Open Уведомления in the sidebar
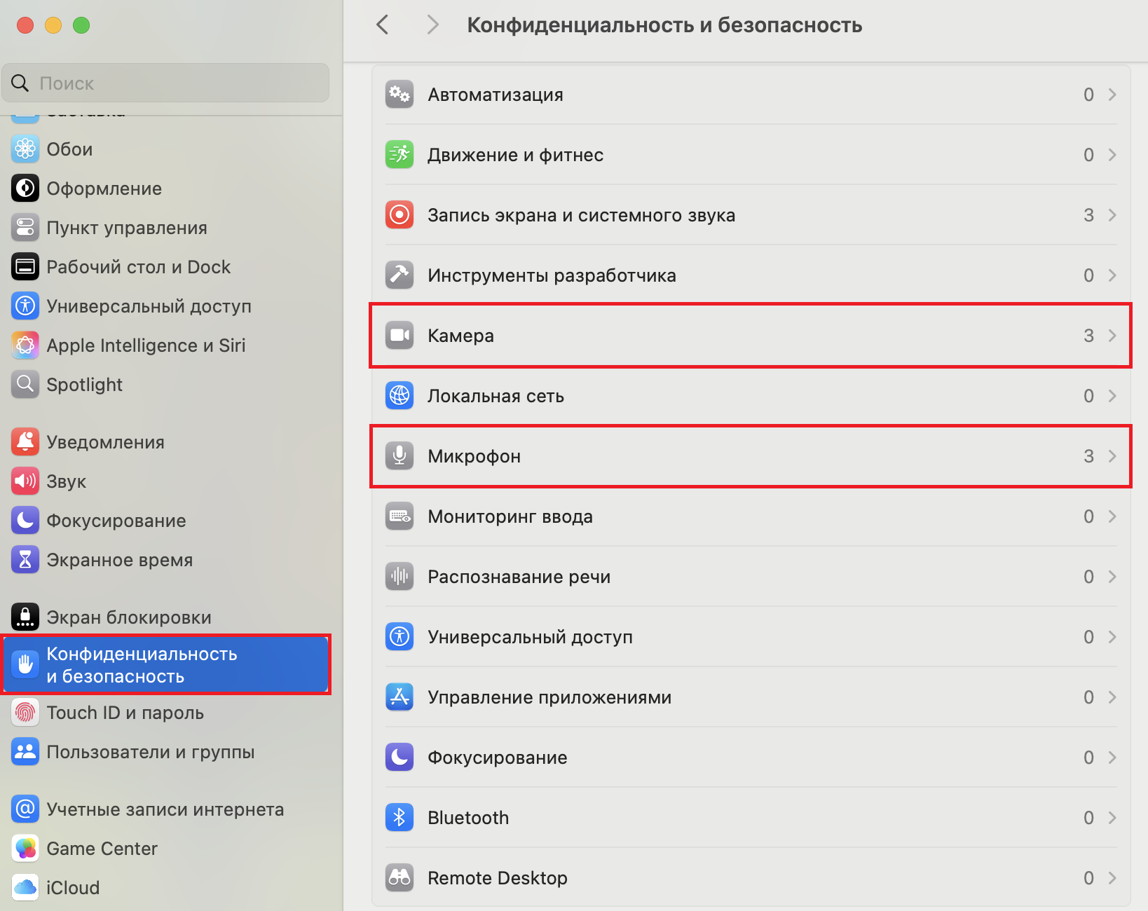 [x=105, y=442]
